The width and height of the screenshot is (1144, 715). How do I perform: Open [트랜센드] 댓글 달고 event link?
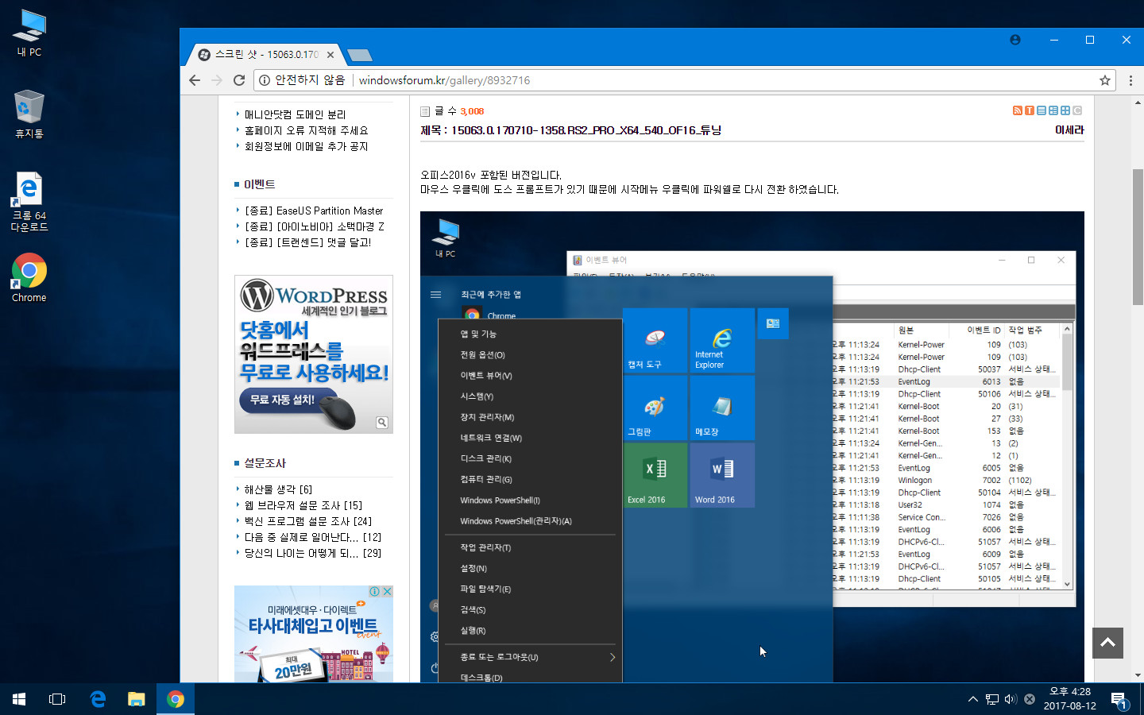pyautogui.click(x=307, y=242)
